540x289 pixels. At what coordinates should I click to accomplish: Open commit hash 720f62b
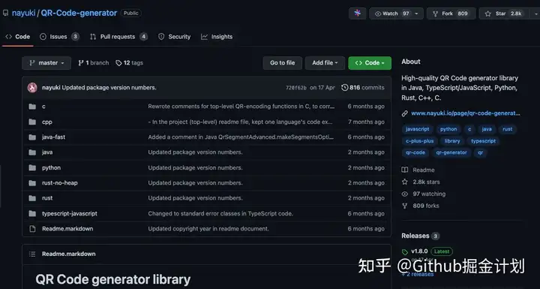295,88
